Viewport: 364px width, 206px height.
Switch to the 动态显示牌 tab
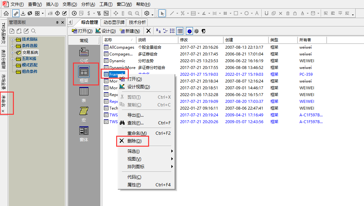[114, 22]
